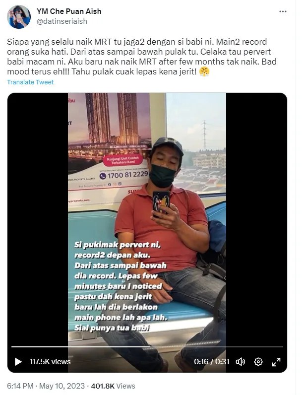Viewport: 304px width, 395px height.
Task: Open video settings gear icon
Action: 258,362
